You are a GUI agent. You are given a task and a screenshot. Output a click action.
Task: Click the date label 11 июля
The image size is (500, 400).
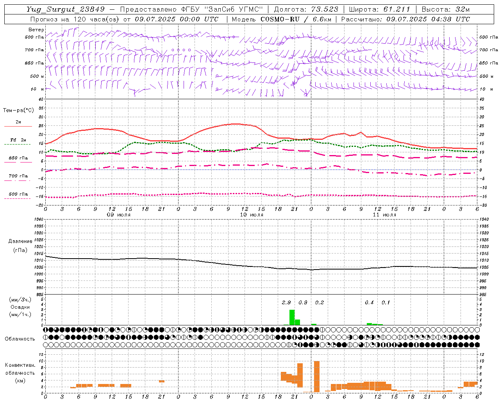(x=384, y=215)
